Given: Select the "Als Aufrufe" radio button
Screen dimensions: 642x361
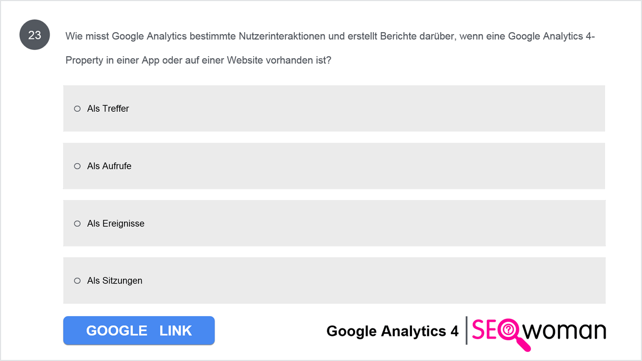Looking at the screenshot, I should click(77, 166).
